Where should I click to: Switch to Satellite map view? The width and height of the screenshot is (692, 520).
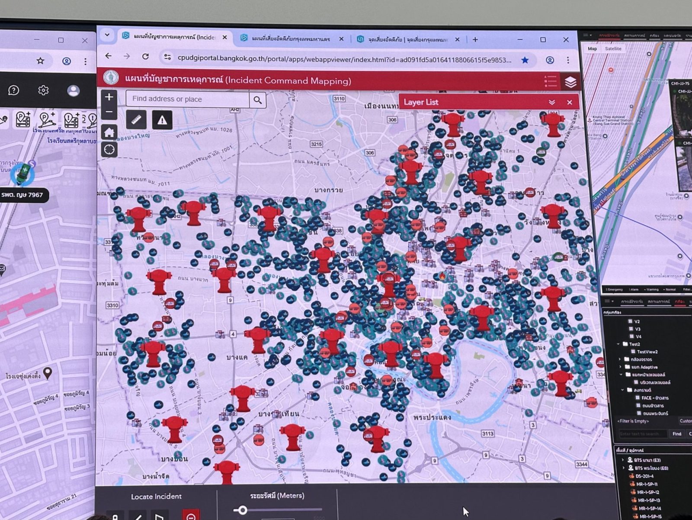pos(613,48)
